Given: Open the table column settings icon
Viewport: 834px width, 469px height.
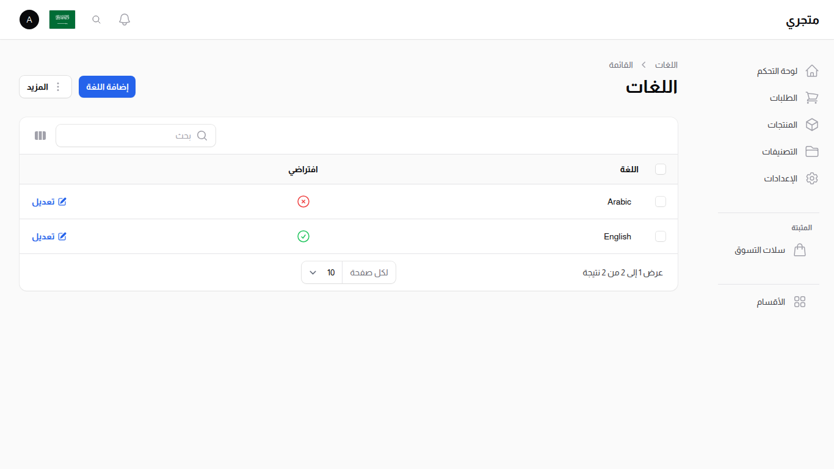Looking at the screenshot, I should 40,135.
